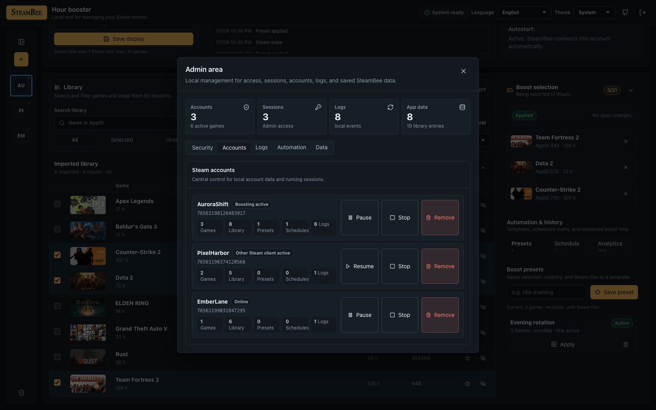Check the Apex Legends checkbox
The height and width of the screenshot is (410, 656).
click(x=57, y=204)
